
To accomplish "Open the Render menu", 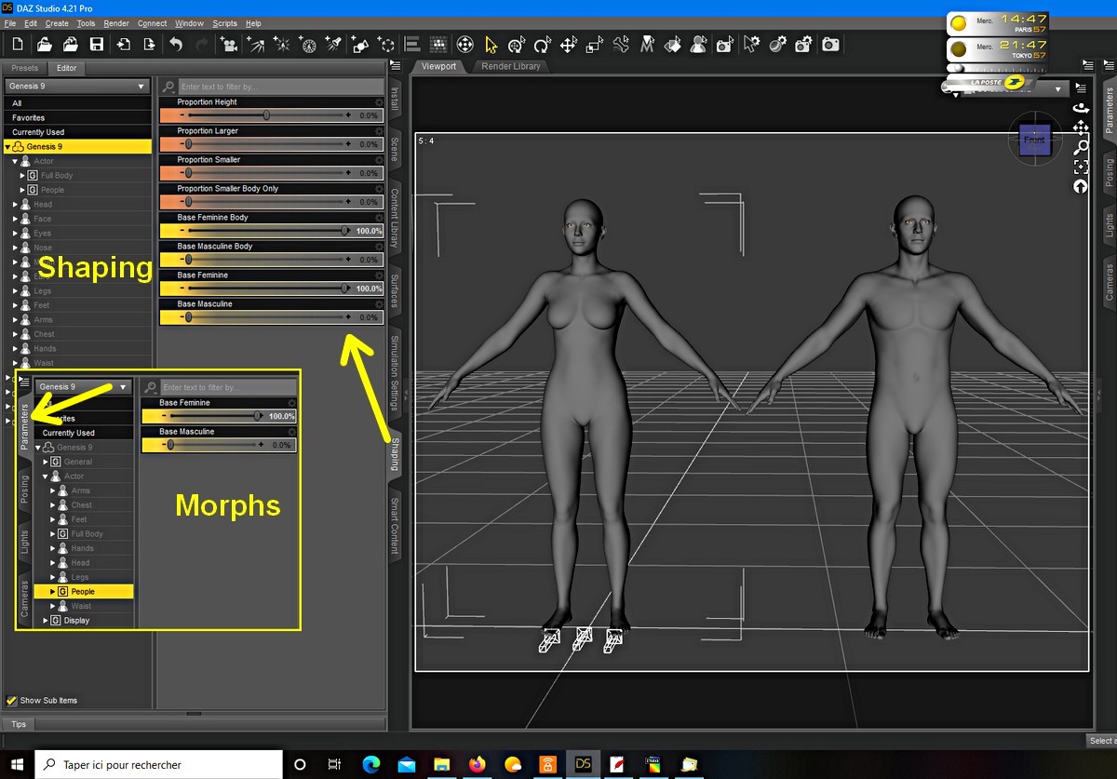I will tap(116, 23).
